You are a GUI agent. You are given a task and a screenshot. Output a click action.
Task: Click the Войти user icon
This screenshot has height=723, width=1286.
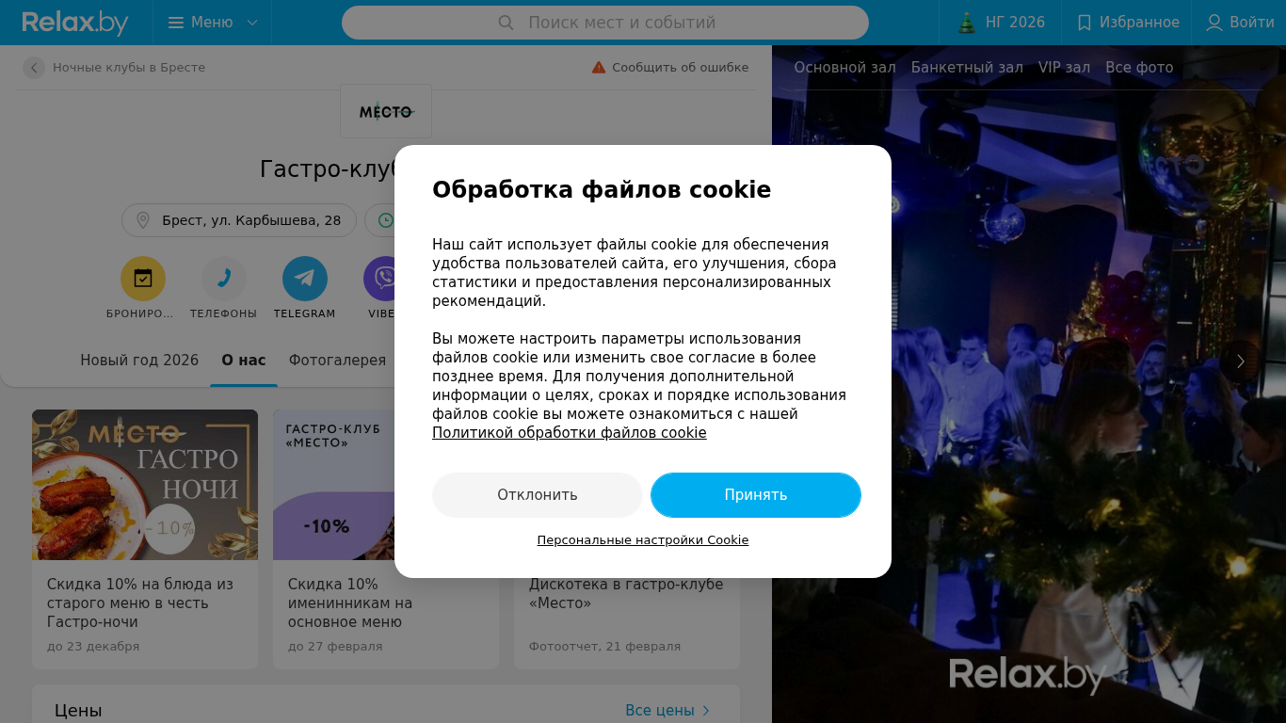coord(1214,23)
